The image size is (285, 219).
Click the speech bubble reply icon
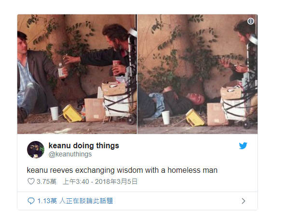[x=31, y=201]
